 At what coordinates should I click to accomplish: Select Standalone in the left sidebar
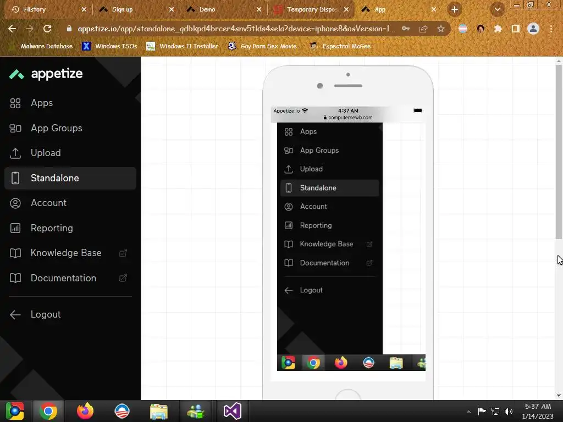(x=70, y=178)
